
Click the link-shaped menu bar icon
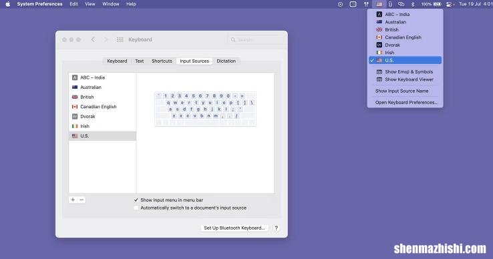coord(401,4)
